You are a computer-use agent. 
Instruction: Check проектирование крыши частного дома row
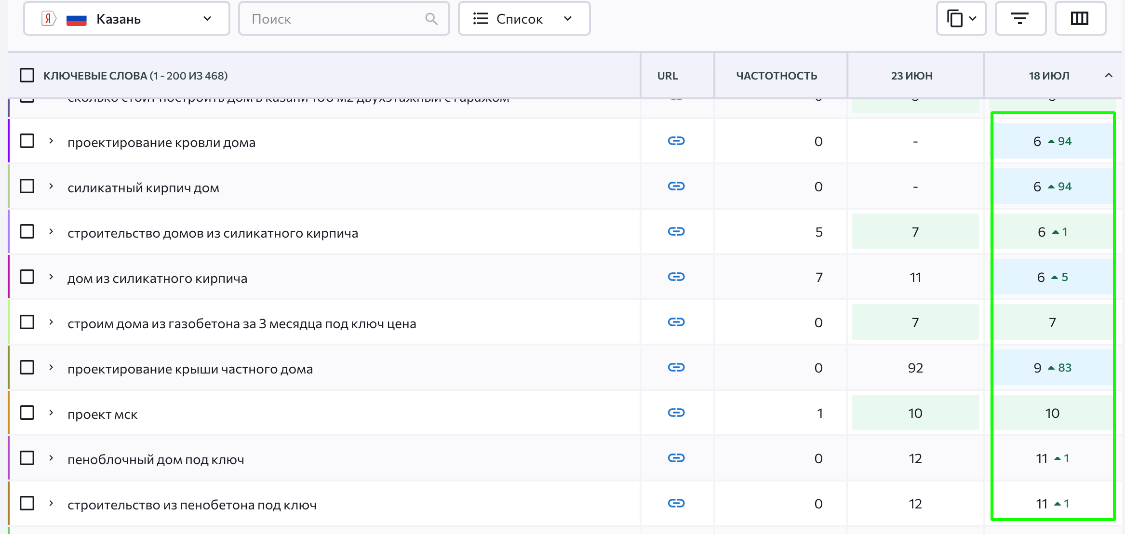(x=27, y=367)
